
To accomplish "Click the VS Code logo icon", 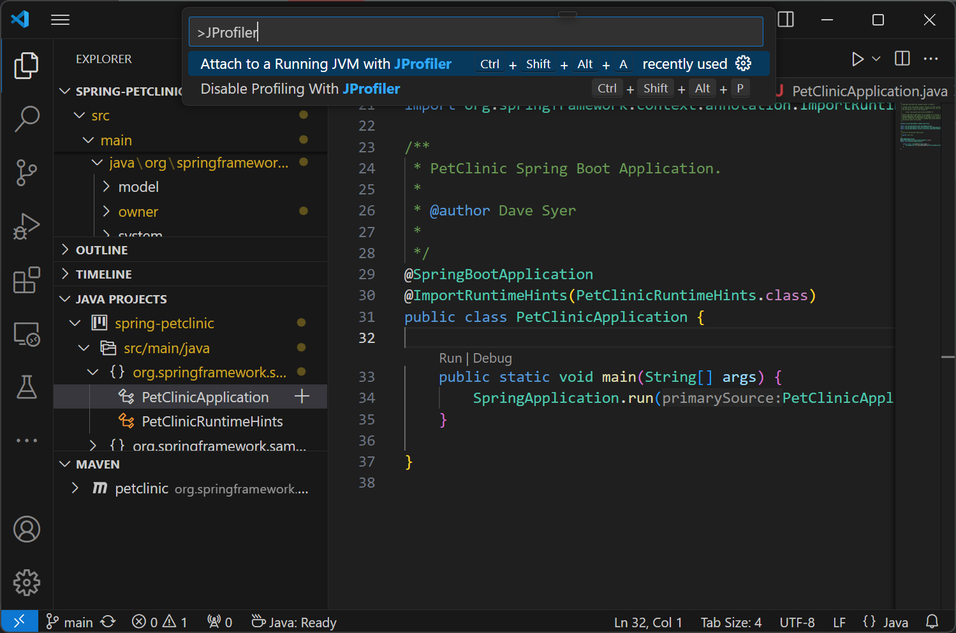I will pyautogui.click(x=20, y=19).
